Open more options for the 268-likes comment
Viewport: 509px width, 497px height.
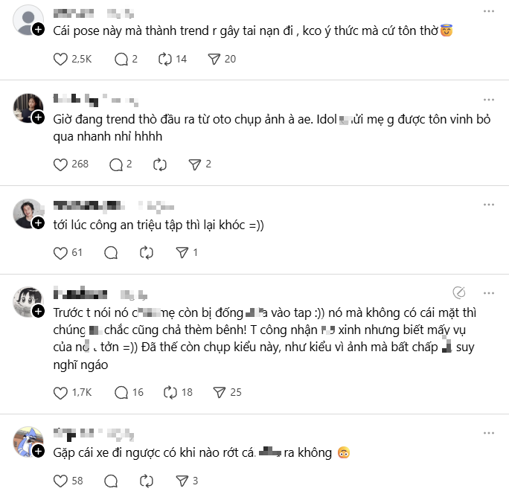[488, 99]
